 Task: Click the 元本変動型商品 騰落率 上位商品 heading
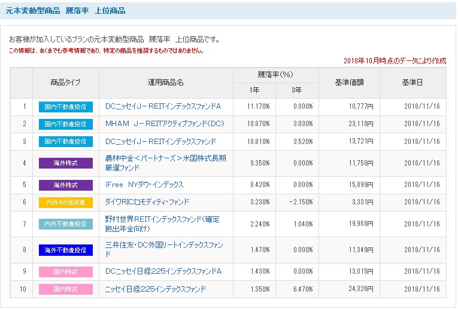(x=66, y=11)
